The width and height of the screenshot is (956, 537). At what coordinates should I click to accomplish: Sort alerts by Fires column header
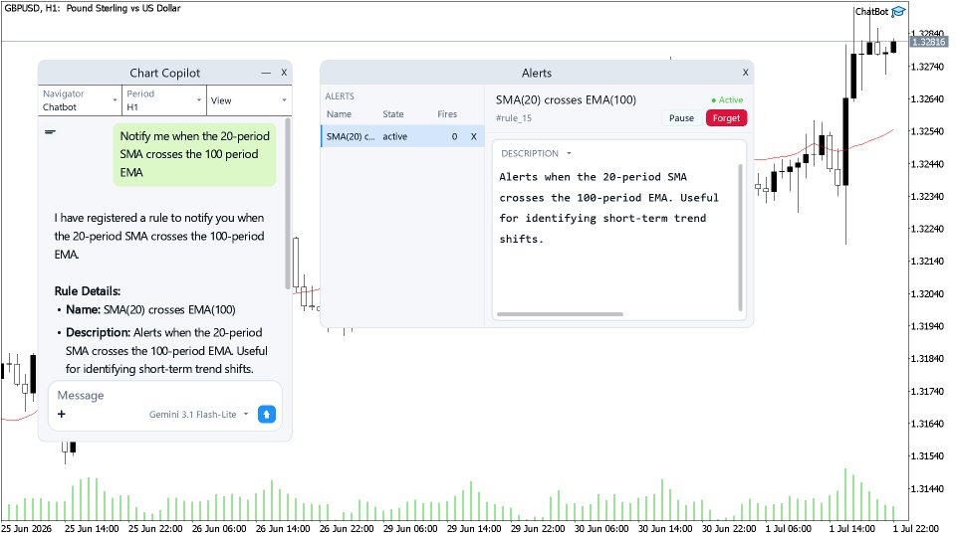tap(447, 113)
